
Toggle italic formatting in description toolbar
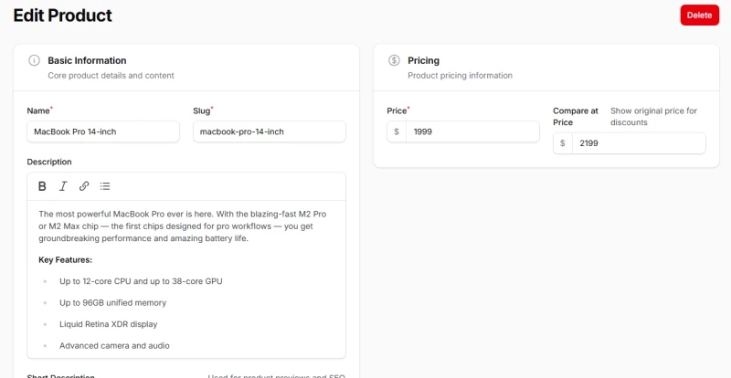(x=63, y=186)
